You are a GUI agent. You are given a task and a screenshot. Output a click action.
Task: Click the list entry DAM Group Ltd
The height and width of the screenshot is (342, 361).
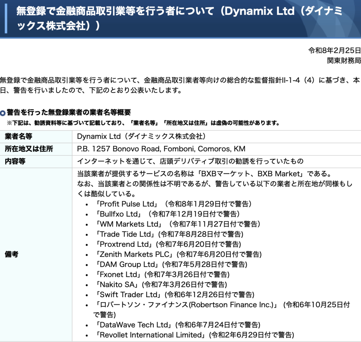pos(171,264)
